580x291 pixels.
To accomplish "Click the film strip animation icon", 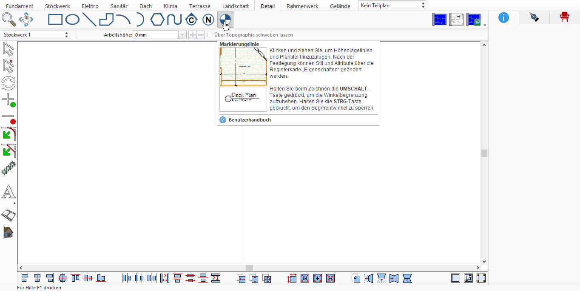I will (x=9, y=216).
